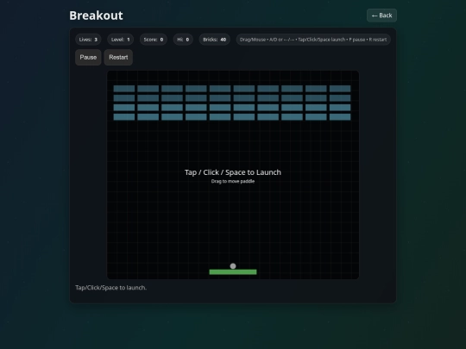Click the Score: 0 status pill
466x349 pixels.
point(154,40)
